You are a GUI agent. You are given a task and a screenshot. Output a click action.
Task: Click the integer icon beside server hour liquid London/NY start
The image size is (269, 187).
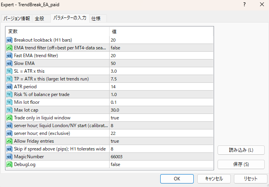(x=9, y=126)
